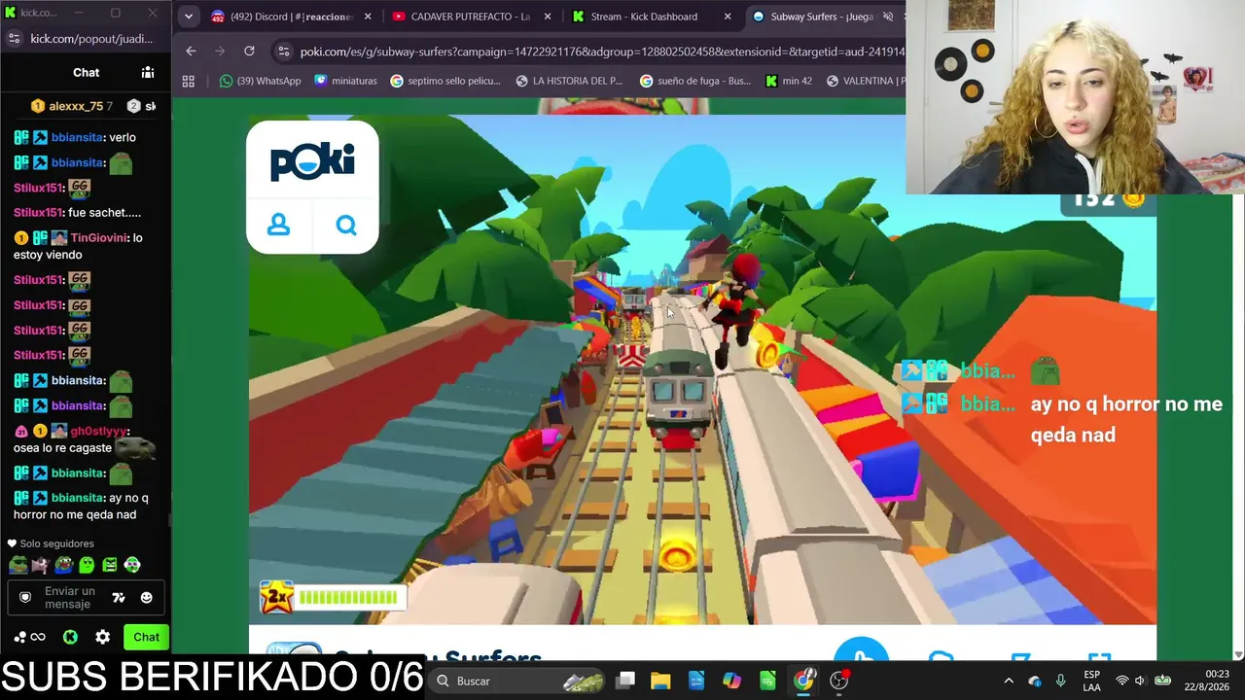Click bbiansita's message 'verlo'
1245x700 pixels.
[123, 137]
